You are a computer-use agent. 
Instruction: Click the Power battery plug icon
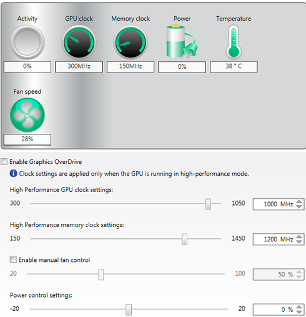click(x=182, y=41)
